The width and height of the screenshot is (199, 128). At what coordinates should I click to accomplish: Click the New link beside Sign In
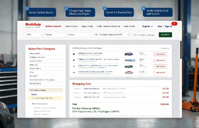[160, 26]
